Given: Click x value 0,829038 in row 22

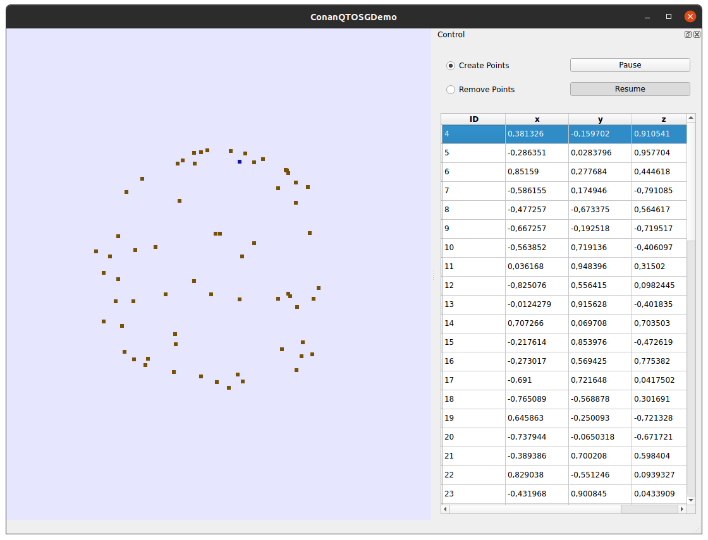Looking at the screenshot, I should pos(537,475).
